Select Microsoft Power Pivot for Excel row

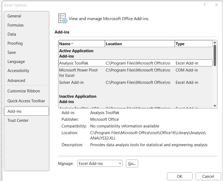[135, 73]
